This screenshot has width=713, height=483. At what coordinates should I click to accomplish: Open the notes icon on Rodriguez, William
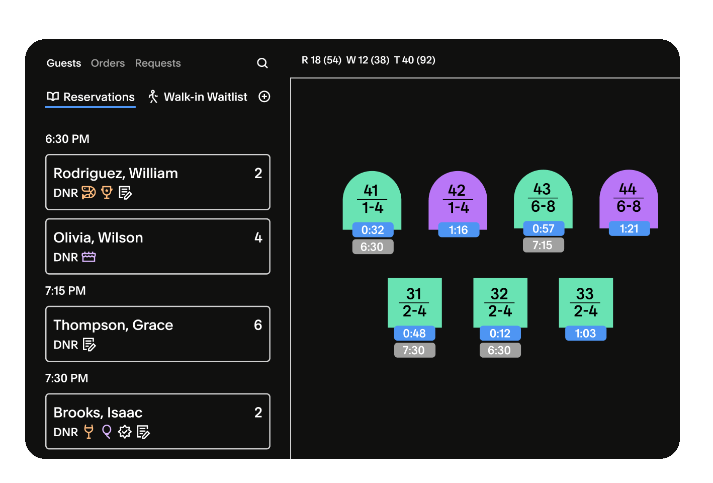click(x=125, y=193)
